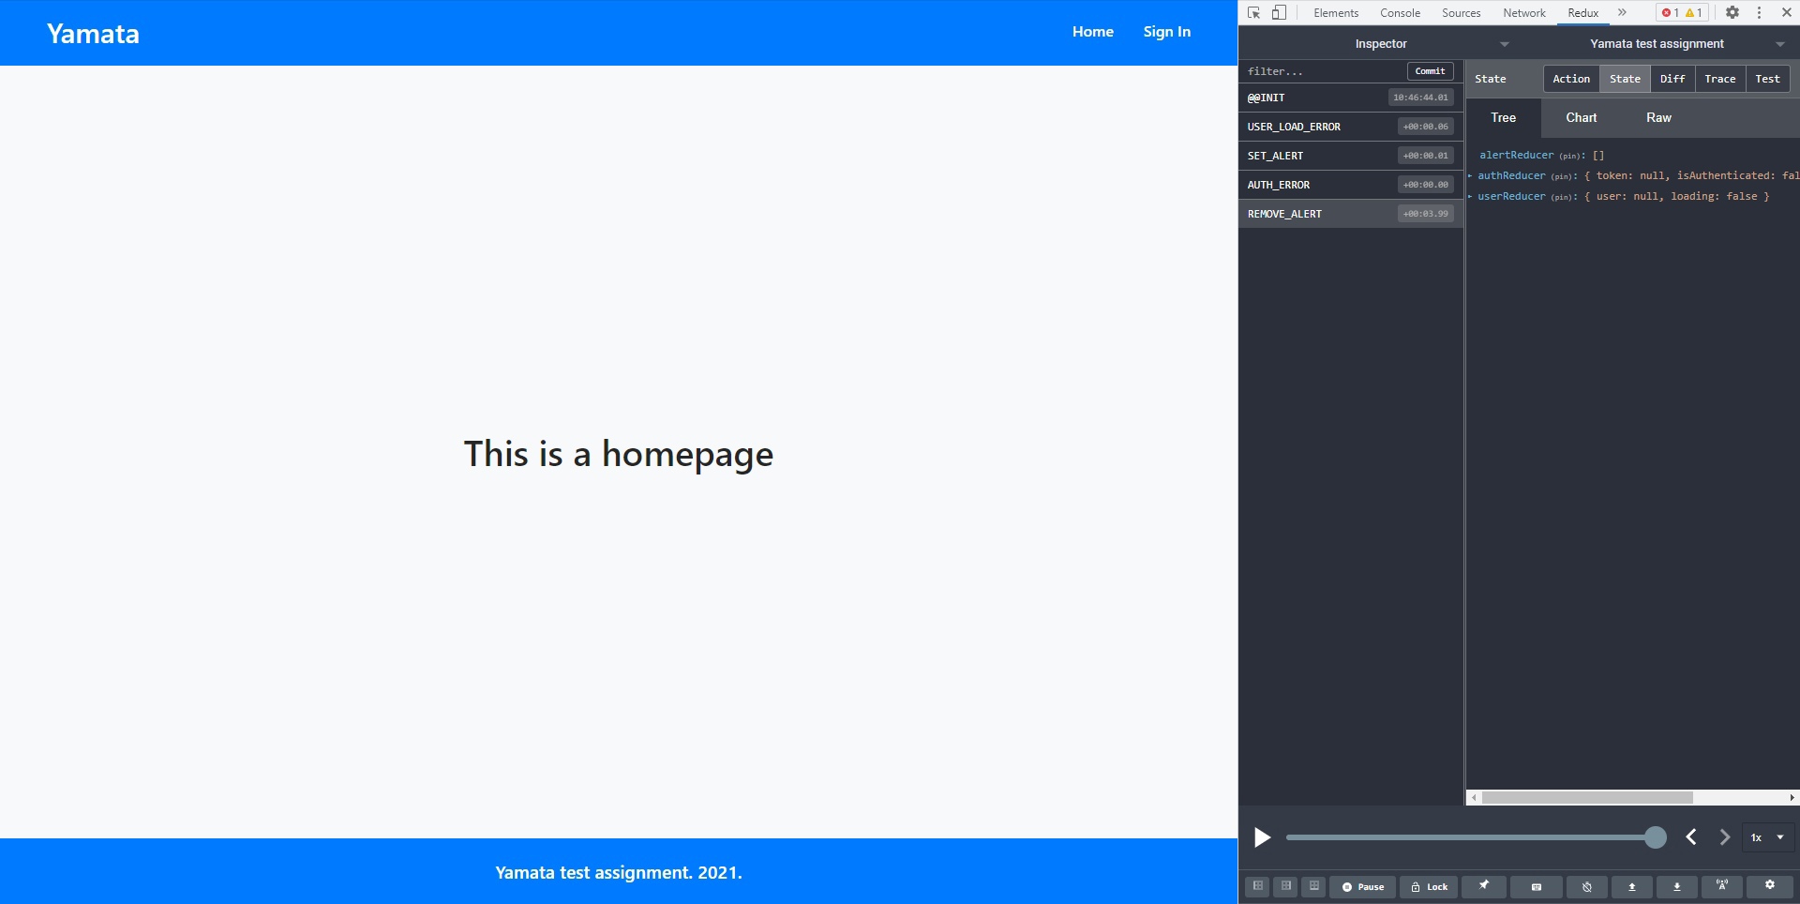
Task: Pause Redux recording
Action: click(x=1363, y=886)
